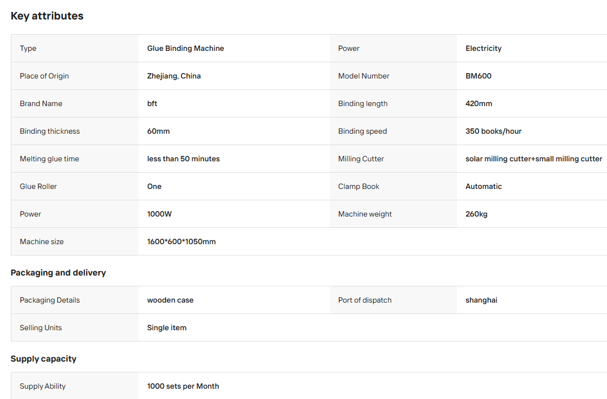Select the wooden case packaging value
Image resolution: width=607 pixels, height=399 pixels.
[171, 300]
